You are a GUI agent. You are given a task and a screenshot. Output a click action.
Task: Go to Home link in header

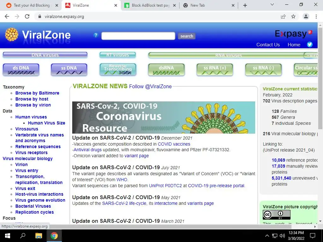[x=294, y=45]
